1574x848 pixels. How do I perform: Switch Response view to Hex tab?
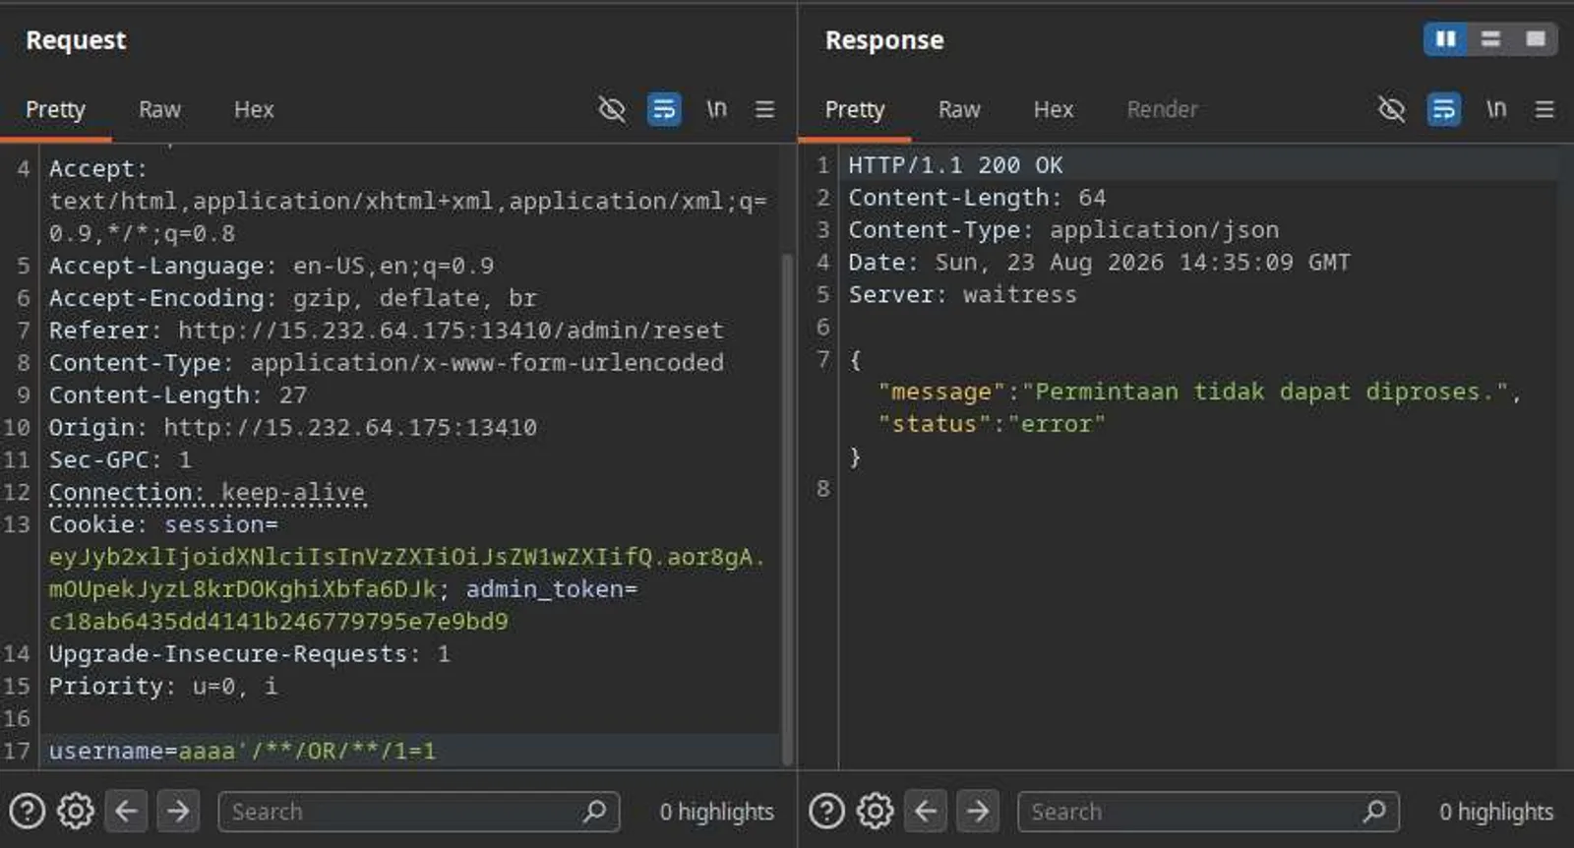pyautogui.click(x=1054, y=110)
